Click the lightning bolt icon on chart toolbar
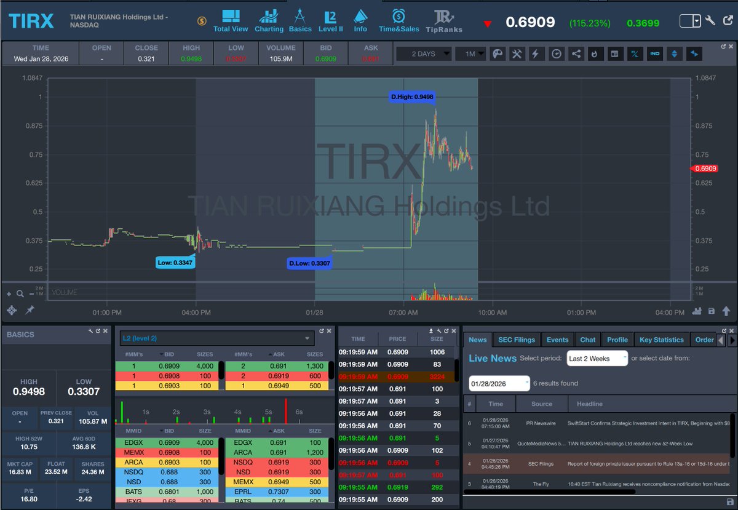This screenshot has height=510, width=738. pos(536,54)
